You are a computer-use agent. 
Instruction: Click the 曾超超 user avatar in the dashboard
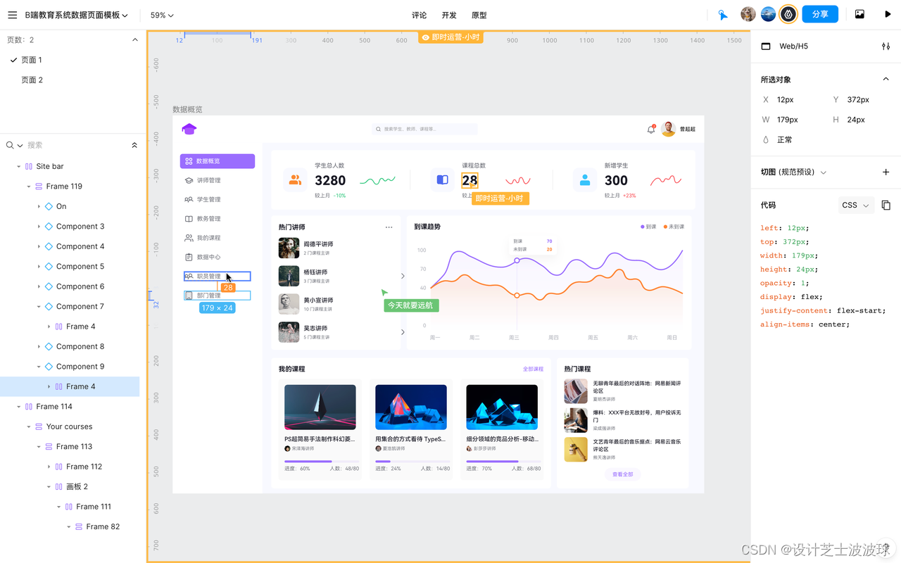click(x=668, y=129)
